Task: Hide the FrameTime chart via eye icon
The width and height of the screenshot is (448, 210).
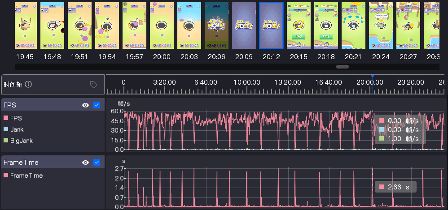Action: (85, 163)
